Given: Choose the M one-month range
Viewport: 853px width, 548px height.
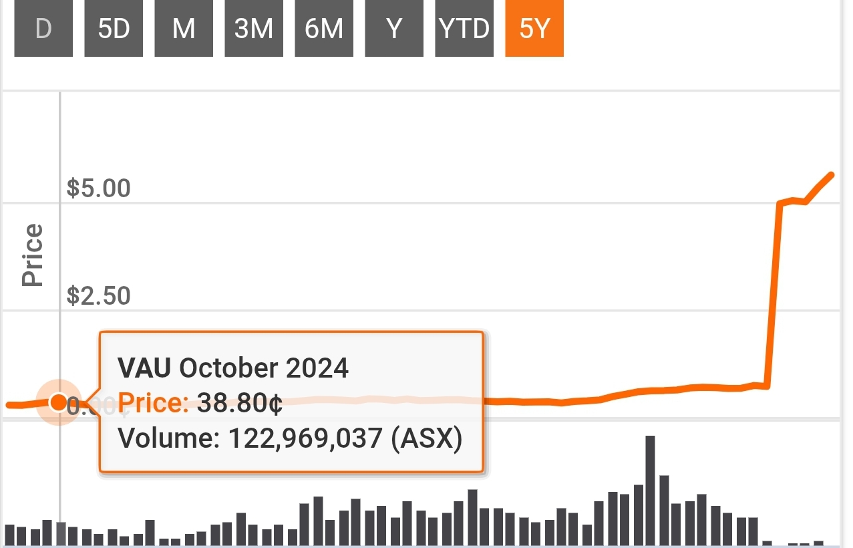Looking at the screenshot, I should click(184, 29).
